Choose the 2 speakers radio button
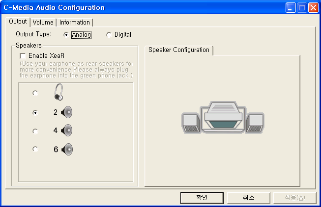 [x=35, y=113]
